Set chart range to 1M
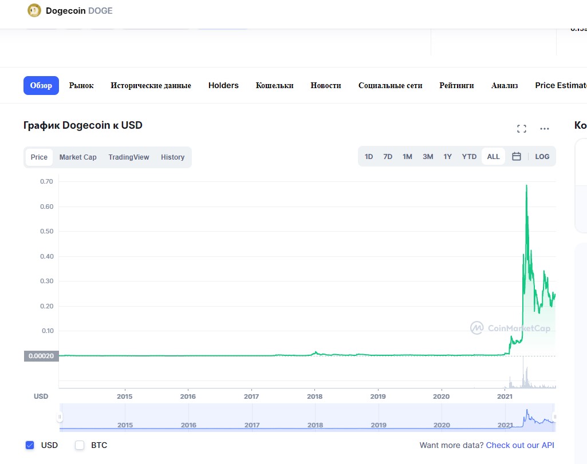The height and width of the screenshot is (464, 587). coord(407,157)
